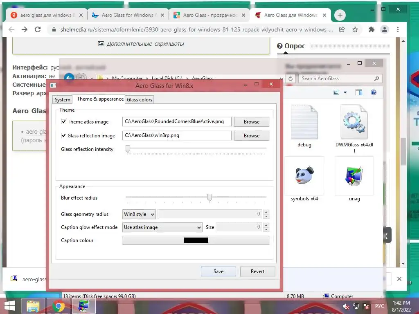419x314 pixels.
Task: Select the symbols_x64 panda icon
Action: pos(304,175)
